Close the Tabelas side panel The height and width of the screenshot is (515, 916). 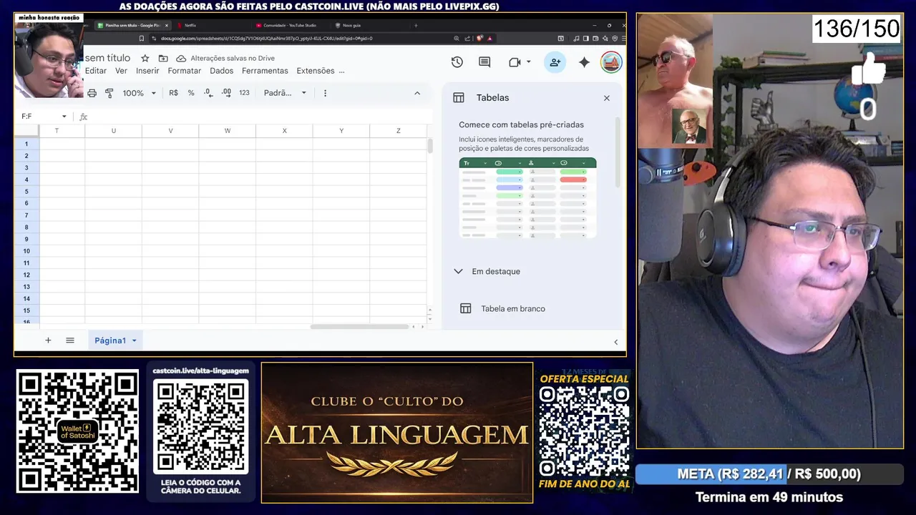(x=607, y=98)
